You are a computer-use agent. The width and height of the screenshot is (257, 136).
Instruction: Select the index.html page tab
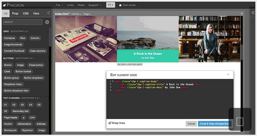(62, 14)
